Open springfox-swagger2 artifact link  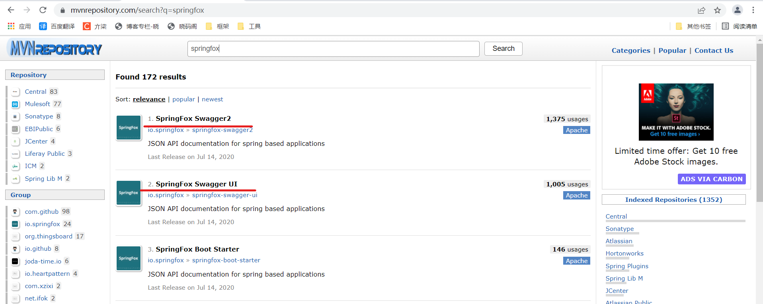(222, 130)
